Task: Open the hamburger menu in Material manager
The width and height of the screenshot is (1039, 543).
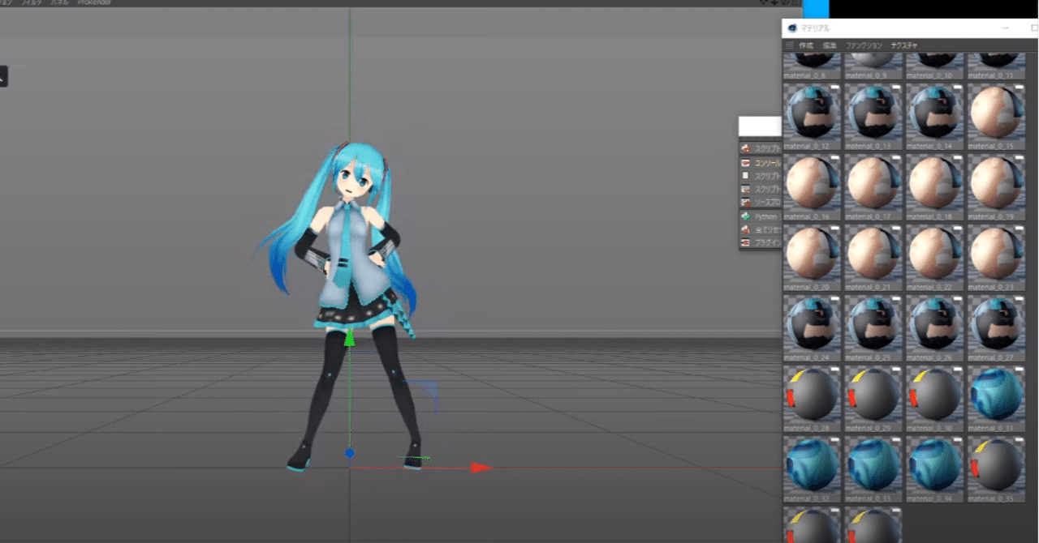Action: 790,46
